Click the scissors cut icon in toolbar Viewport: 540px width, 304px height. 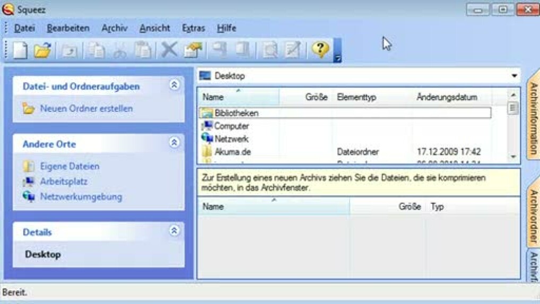[120, 50]
